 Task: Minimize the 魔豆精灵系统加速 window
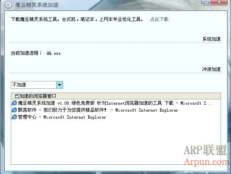tap(206, 2)
